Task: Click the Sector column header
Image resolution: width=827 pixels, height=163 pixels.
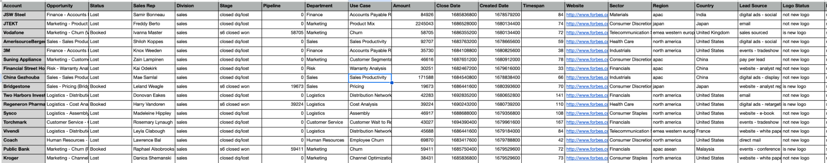Action: 630,6
